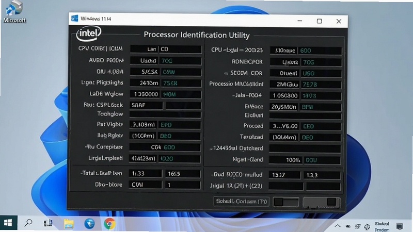Click the "Lan" value next to CPU COIBI
The height and width of the screenshot is (232, 413).
coord(144,49)
